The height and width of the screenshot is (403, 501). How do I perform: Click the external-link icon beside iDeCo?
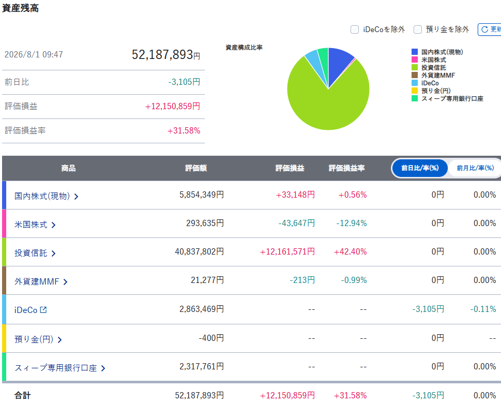tap(43, 310)
